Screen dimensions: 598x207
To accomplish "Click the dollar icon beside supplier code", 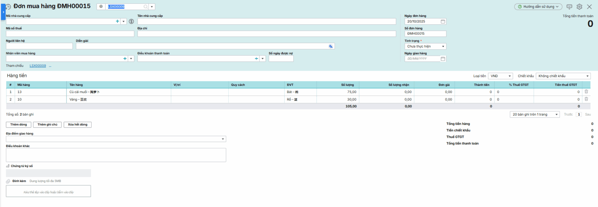I will (131, 21).
